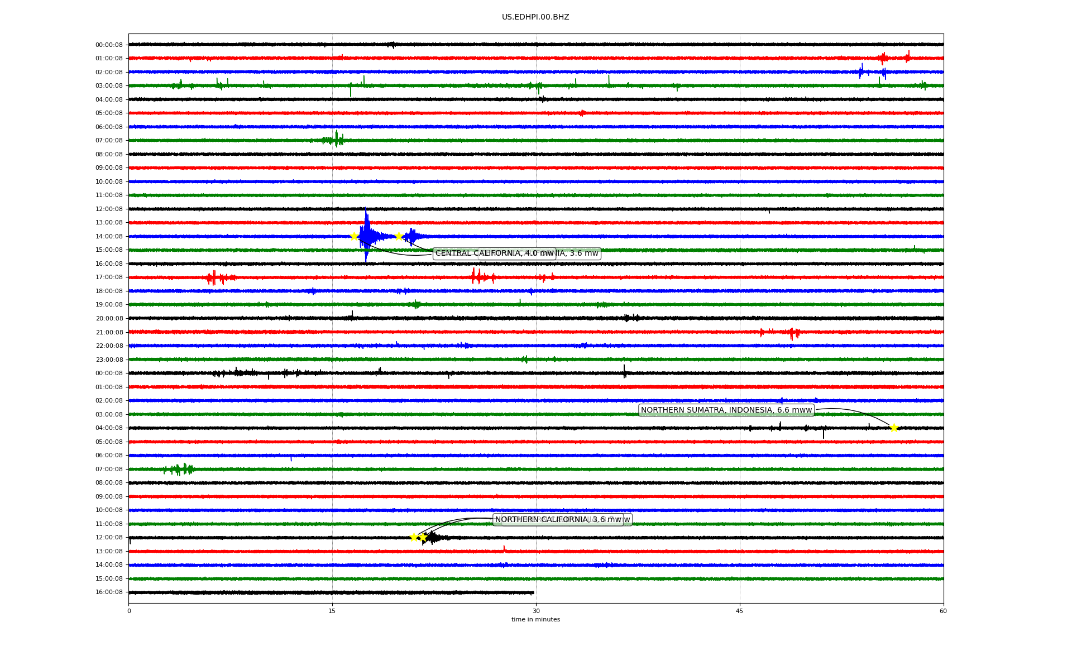
Task: Click the red burst near the end of the 21:00:08 trace
Action: point(793,333)
